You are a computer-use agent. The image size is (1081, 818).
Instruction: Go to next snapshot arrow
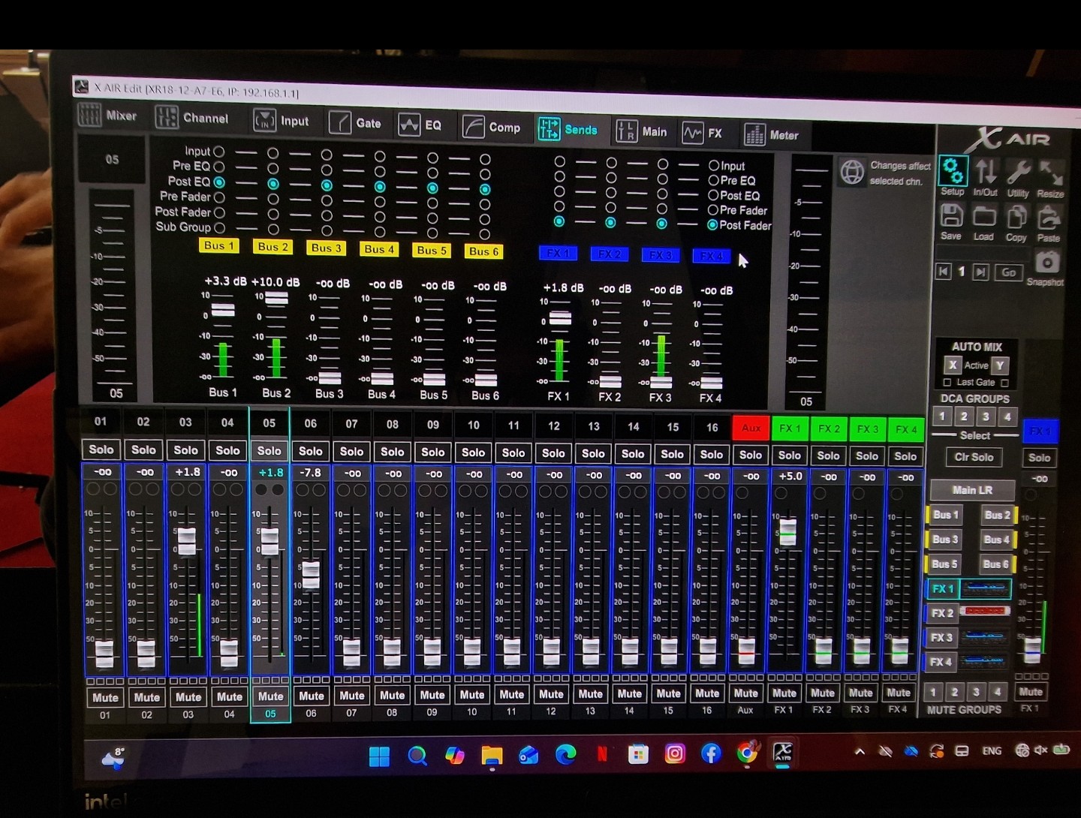(x=980, y=272)
